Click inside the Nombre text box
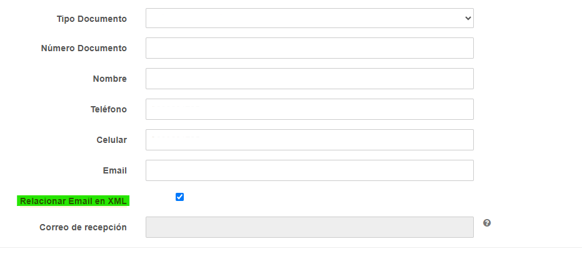This screenshot has height=259, width=582. [x=309, y=79]
